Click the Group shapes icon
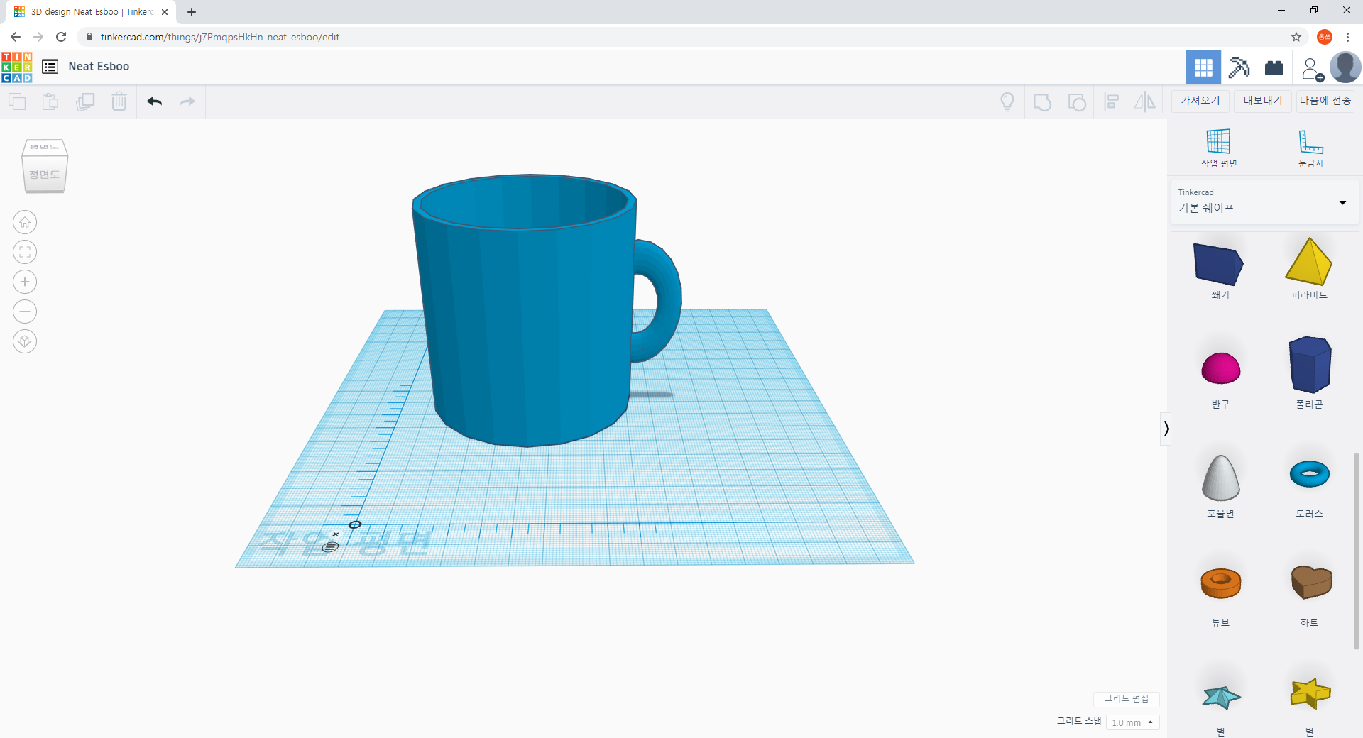 pyautogui.click(x=1042, y=102)
